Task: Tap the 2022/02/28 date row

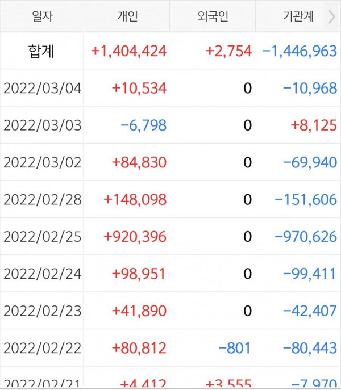Action: [x=42, y=200]
